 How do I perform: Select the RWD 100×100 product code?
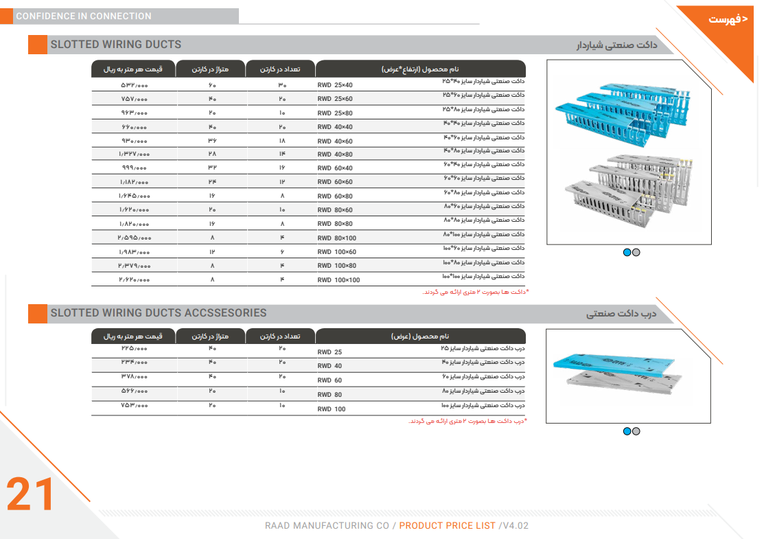[x=338, y=279]
